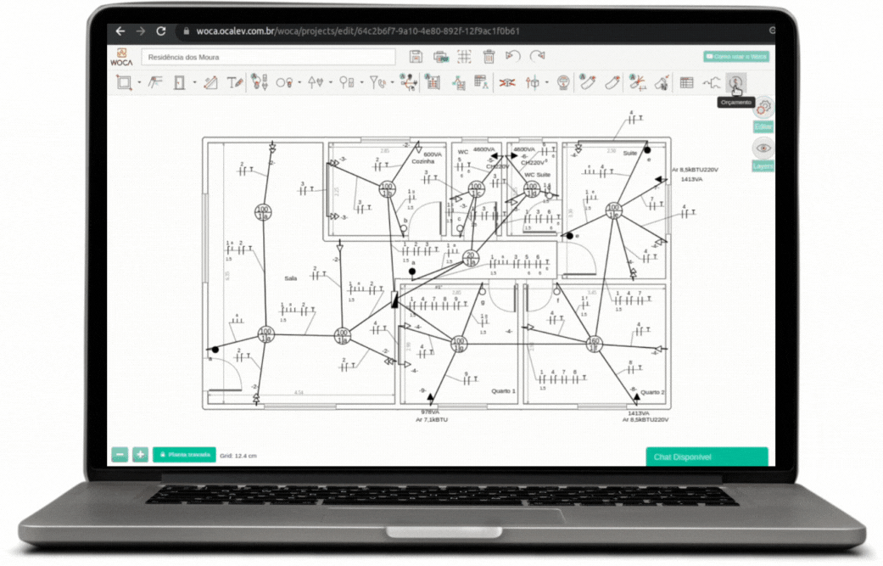Click the redo arrow icon
The width and height of the screenshot is (883, 566).
(537, 57)
